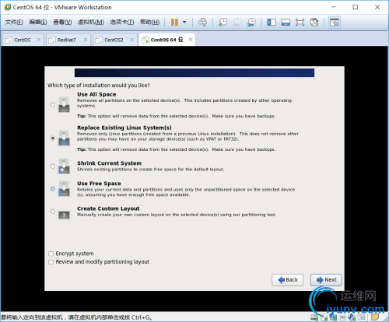389x322 pixels.
Task: Maximize the VMware Workstation window
Action: [356, 7]
